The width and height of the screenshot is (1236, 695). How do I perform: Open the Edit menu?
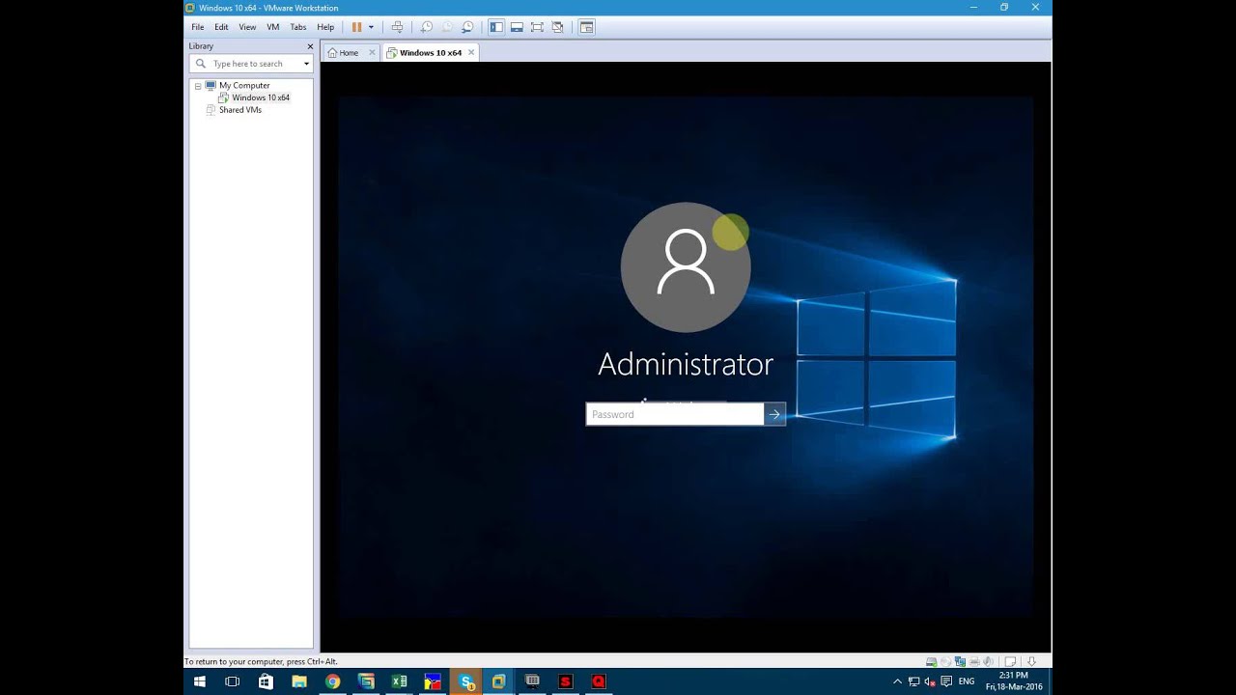tap(221, 27)
